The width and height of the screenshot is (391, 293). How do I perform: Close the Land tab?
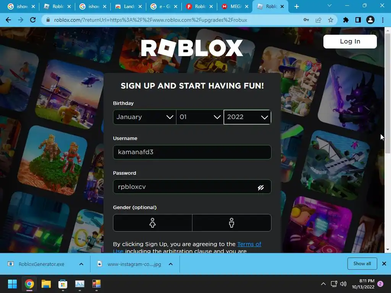(140, 7)
